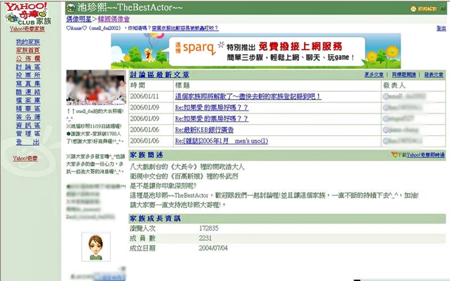Open the 同標題閱讀 link
Image resolution: width=450 pixels, height=281 pixels.
click(403, 75)
